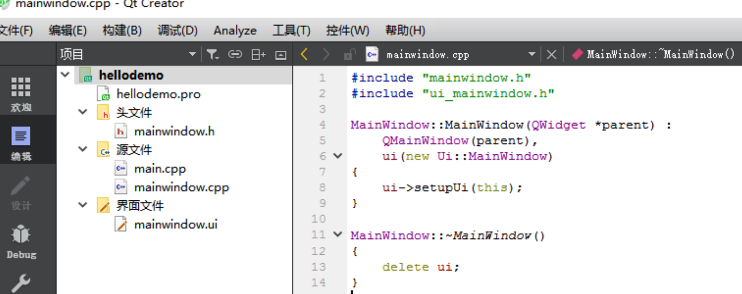Switch to Edit mode in sidebar

pyautogui.click(x=21, y=142)
